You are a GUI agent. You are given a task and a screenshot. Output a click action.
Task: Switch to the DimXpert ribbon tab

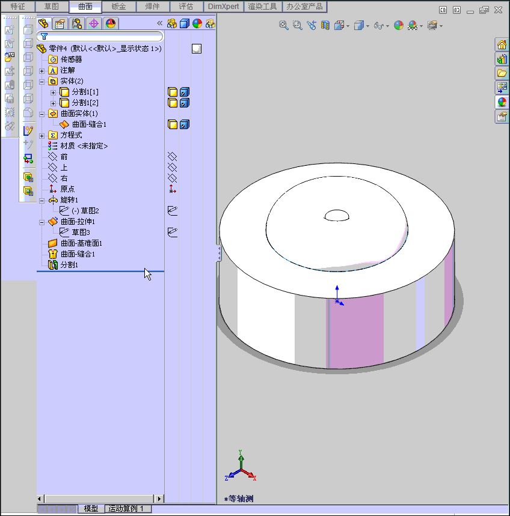pos(223,6)
